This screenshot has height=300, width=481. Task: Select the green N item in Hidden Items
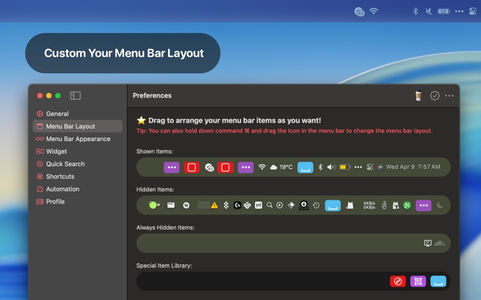coord(407,205)
